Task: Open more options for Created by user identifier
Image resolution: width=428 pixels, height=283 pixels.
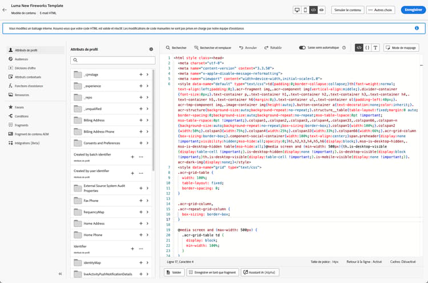Action: (141, 173)
